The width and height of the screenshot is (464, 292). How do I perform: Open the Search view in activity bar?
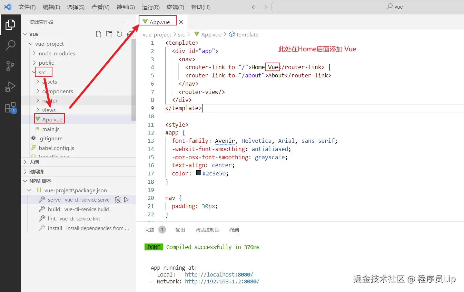click(10, 45)
